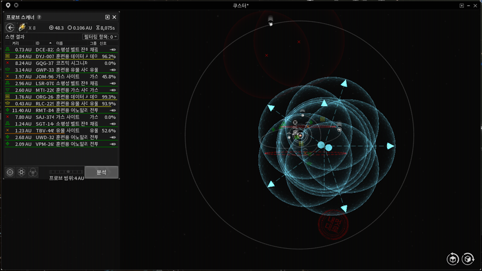This screenshot has height=271, width=482.
Task: Select the 93.9% signal of RLC-229
Action: (x=109, y=104)
